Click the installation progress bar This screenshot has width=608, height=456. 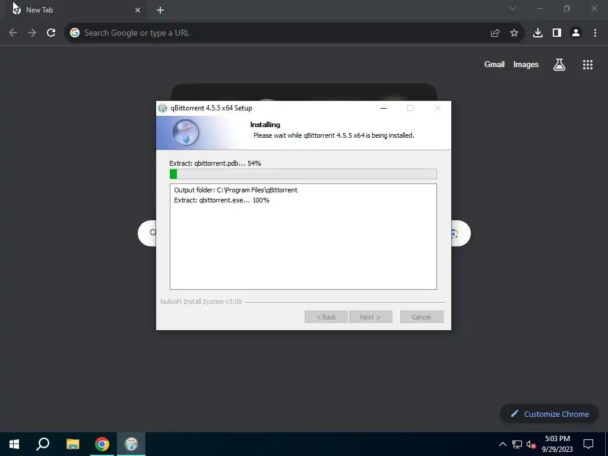coord(303,174)
